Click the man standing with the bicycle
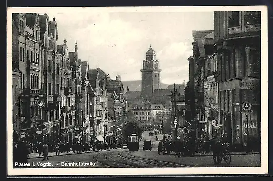Image resolution: width=273 pixels, height=181 pixels. 216,150
